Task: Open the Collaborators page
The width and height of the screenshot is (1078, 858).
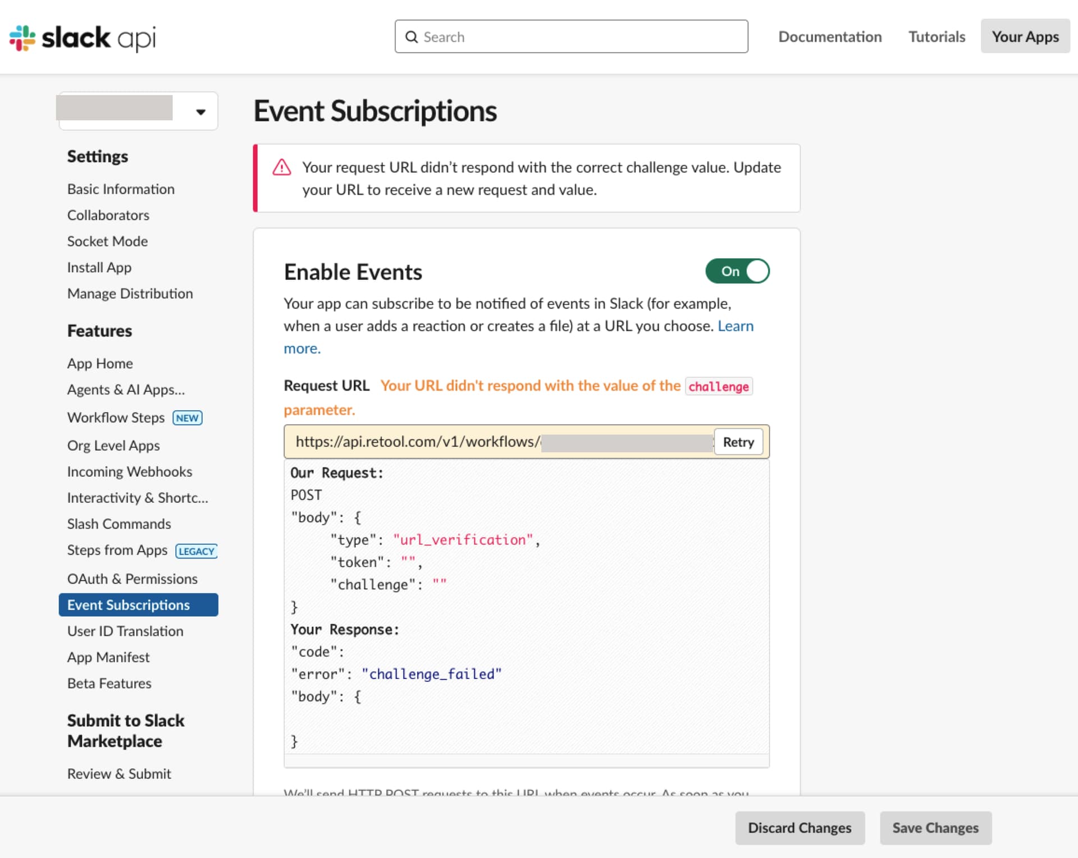Action: [x=108, y=215]
